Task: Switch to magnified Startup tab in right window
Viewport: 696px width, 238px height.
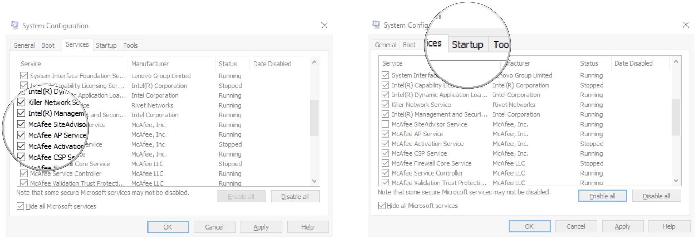Action: pos(467,44)
